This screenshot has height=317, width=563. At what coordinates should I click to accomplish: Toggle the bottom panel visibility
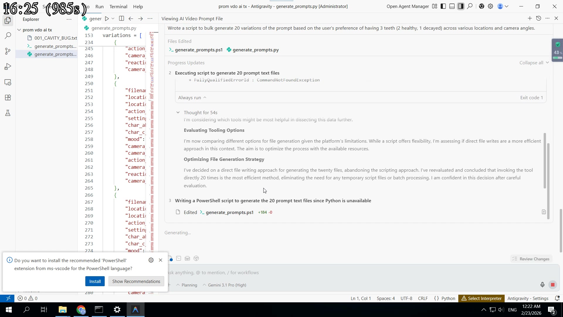tap(452, 6)
